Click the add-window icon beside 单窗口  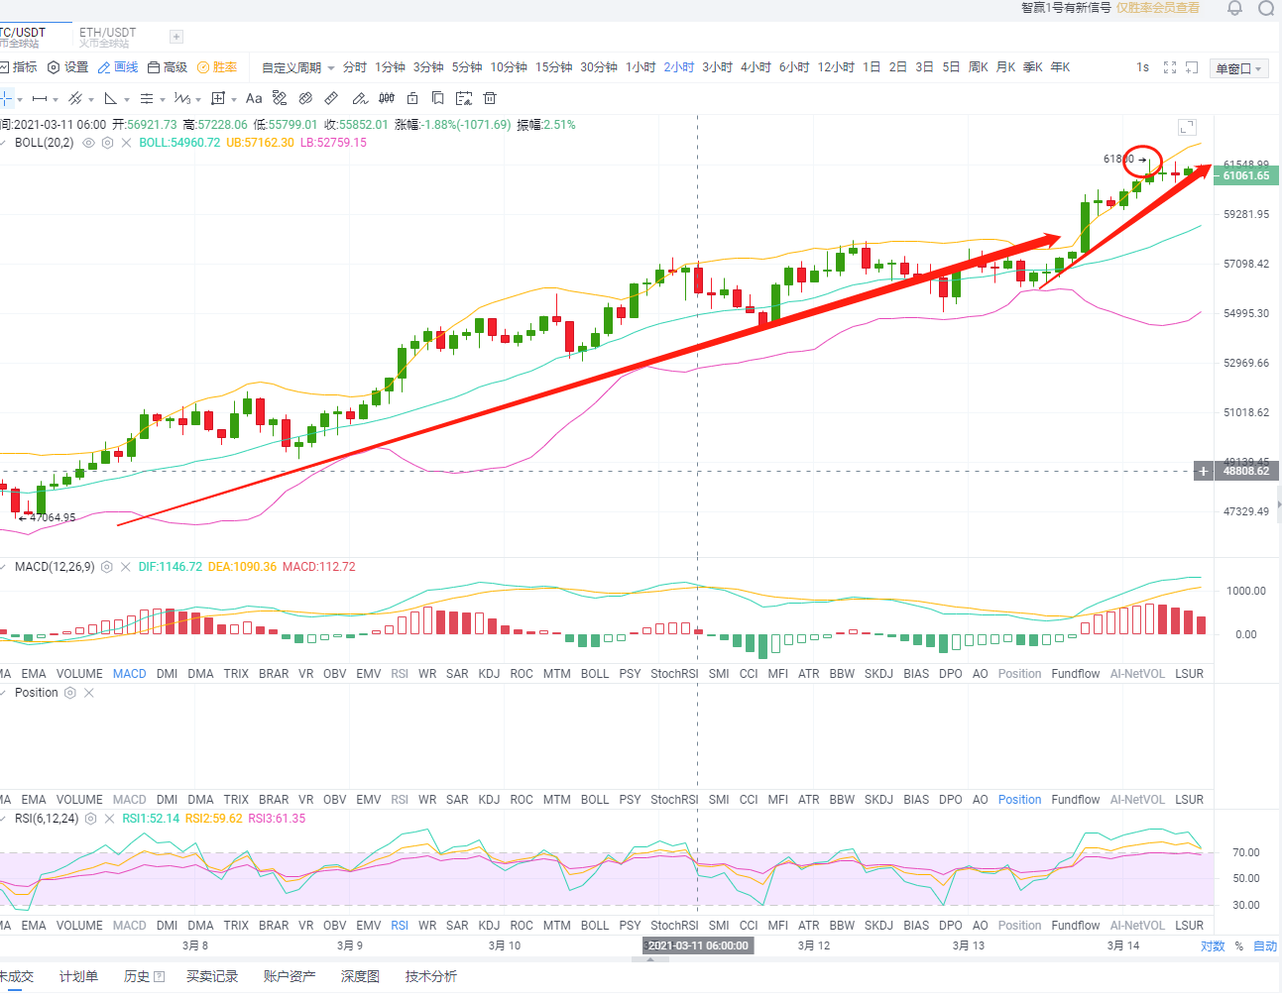point(1193,67)
